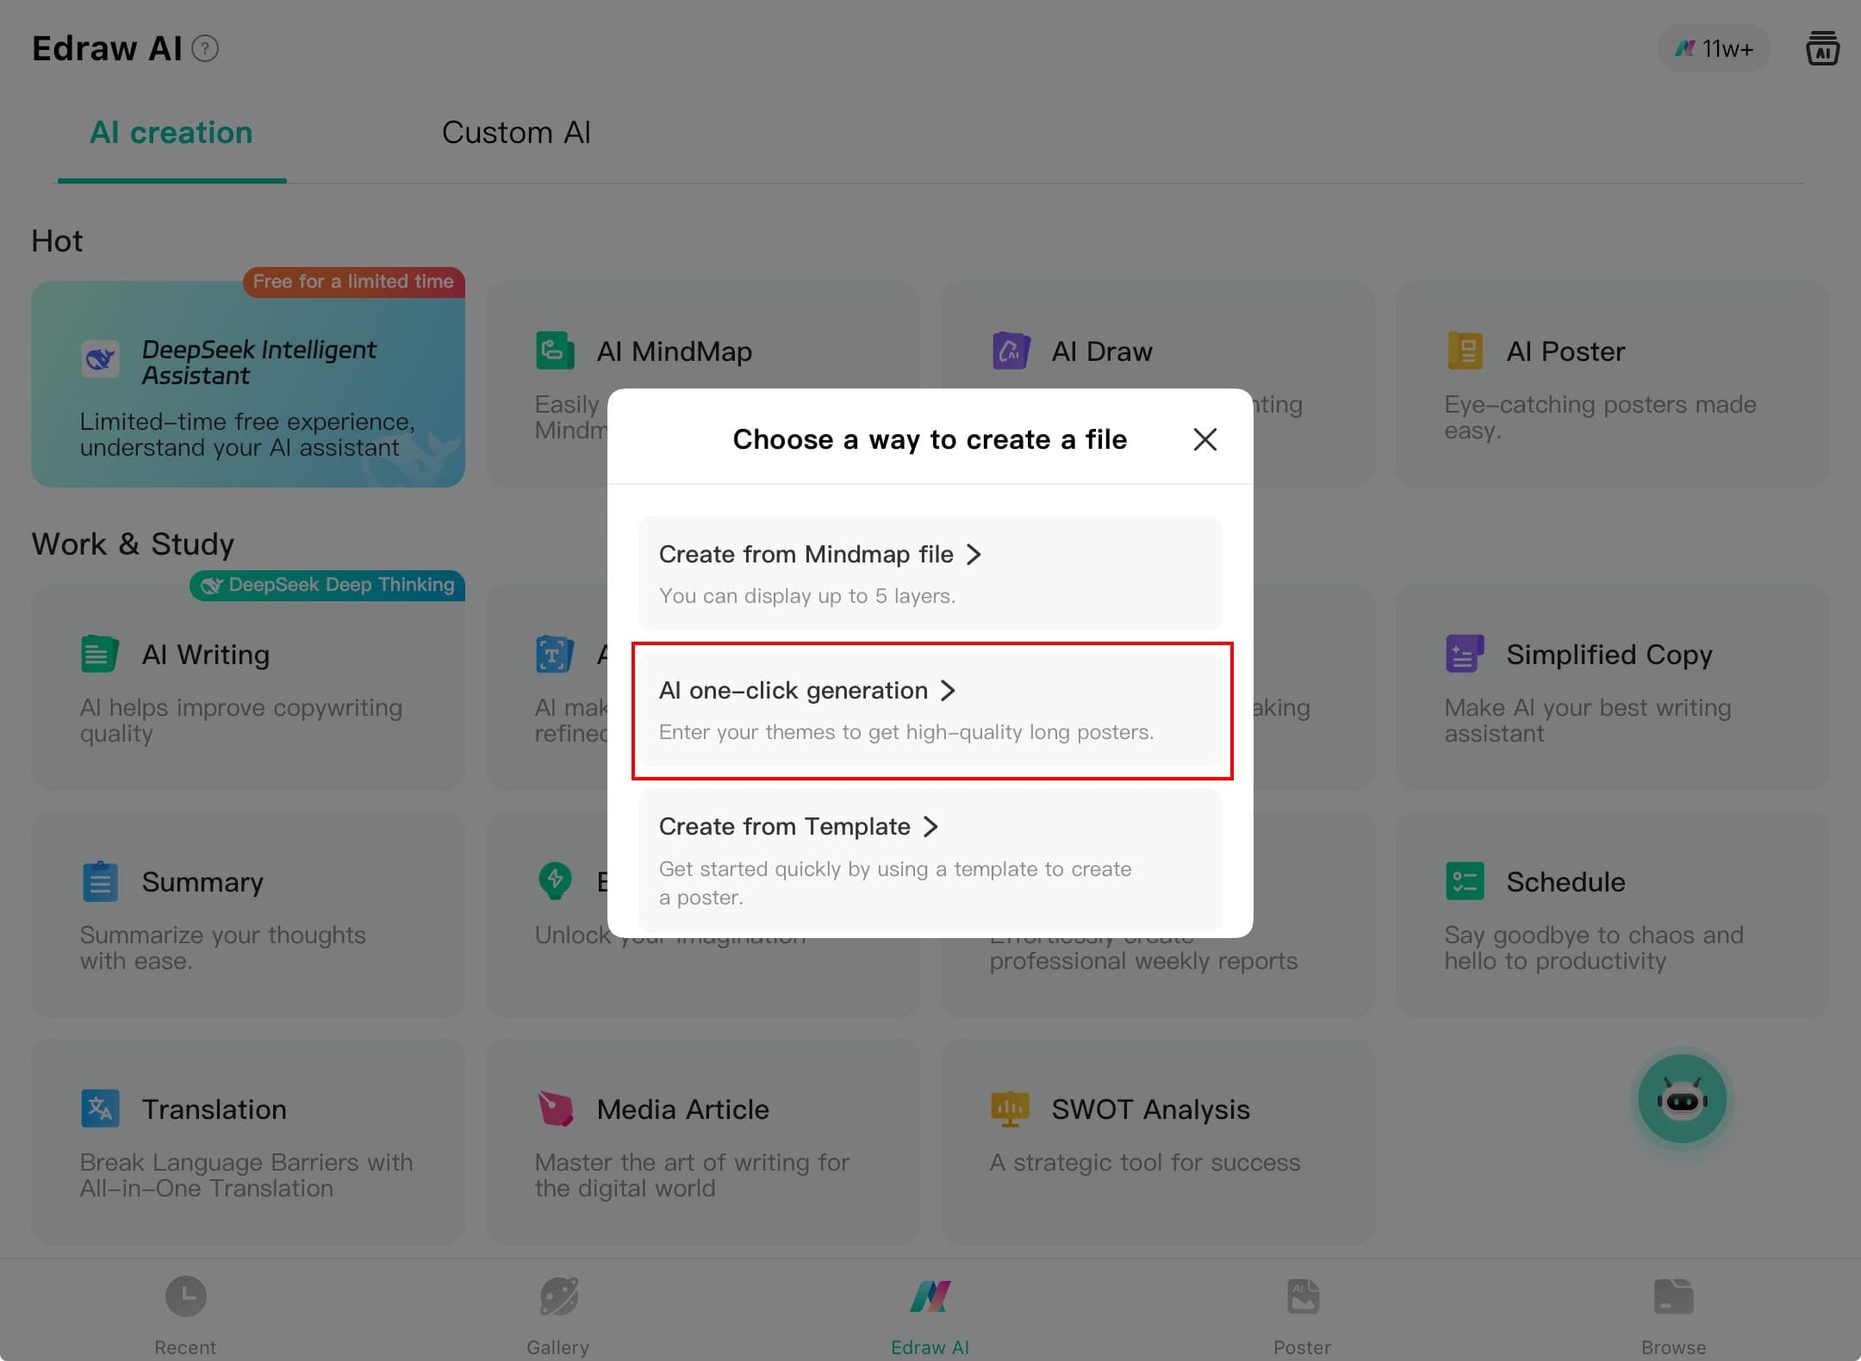Image resolution: width=1861 pixels, height=1361 pixels.
Task: Switch to Custom AI tab
Action: [x=515, y=133]
